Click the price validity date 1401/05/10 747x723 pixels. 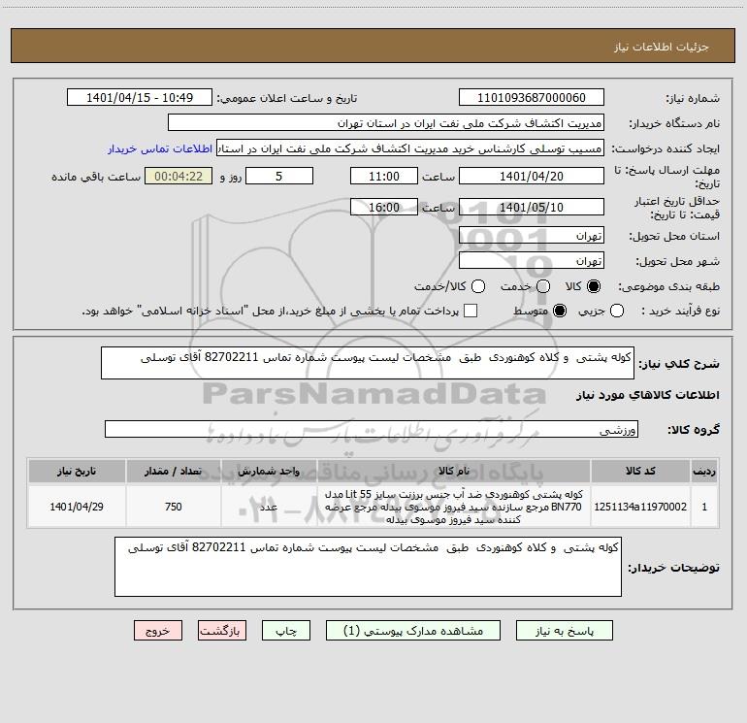532,207
